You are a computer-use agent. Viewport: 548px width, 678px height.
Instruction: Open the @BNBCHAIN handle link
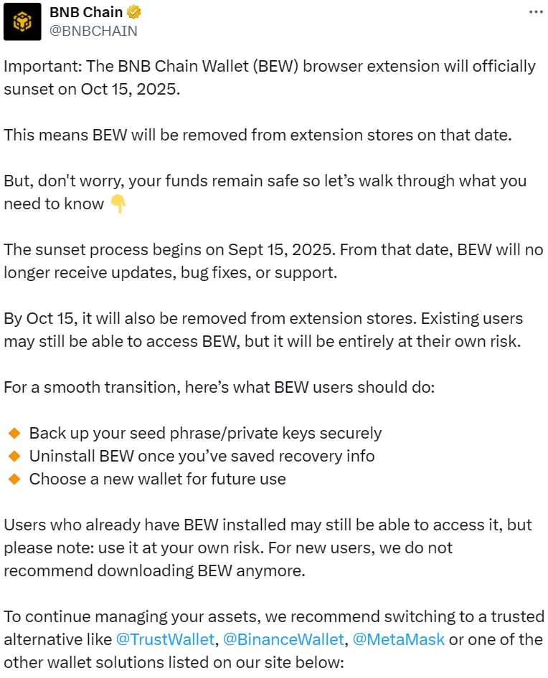93,30
